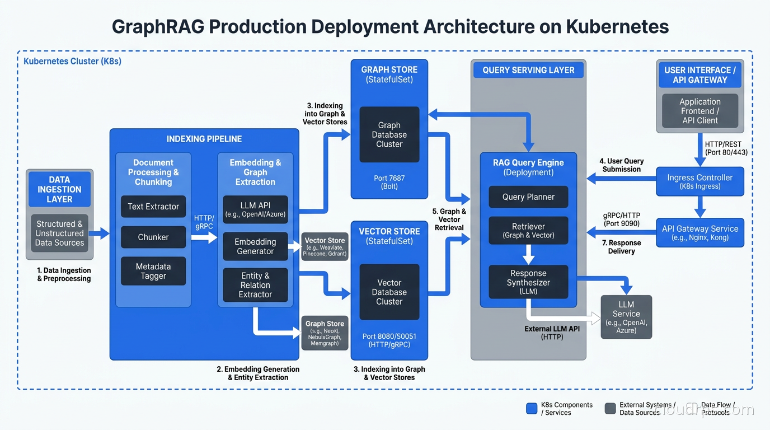Select the Entity & Relation Extractor box
This screenshot has width=770, height=430.
pos(255,285)
